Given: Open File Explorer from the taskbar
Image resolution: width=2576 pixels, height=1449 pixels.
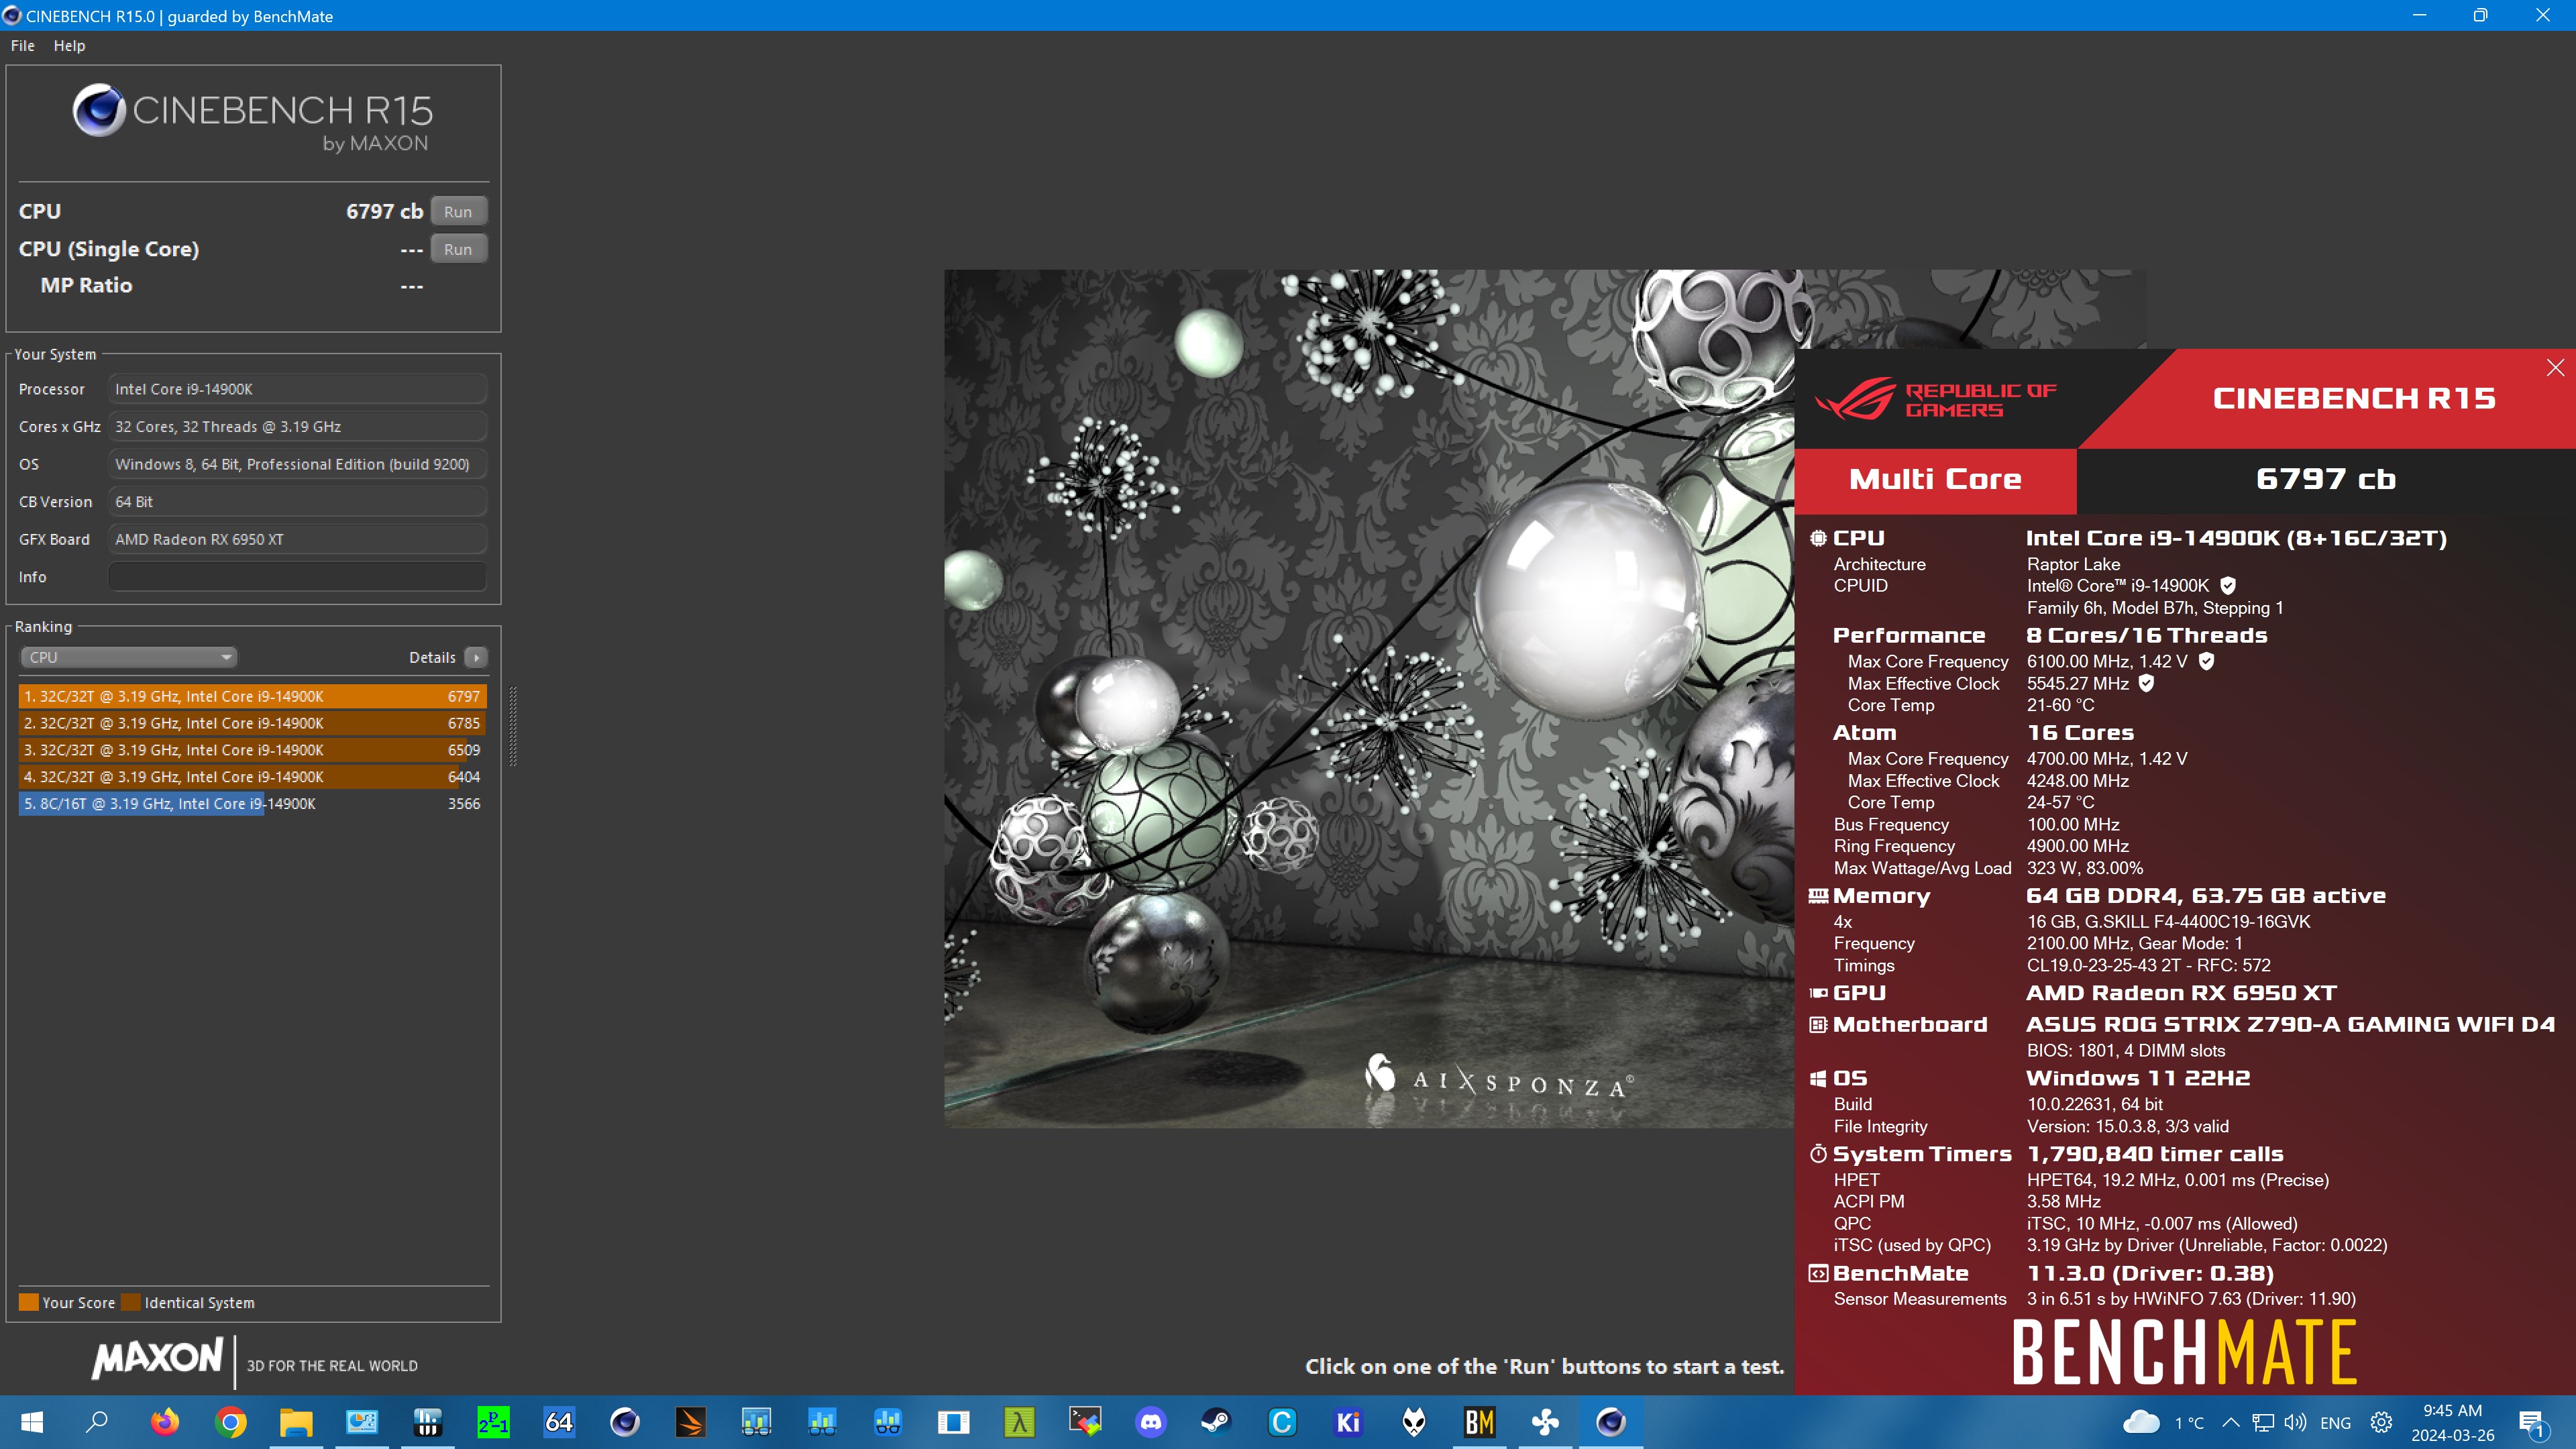Looking at the screenshot, I should click(x=296, y=1422).
